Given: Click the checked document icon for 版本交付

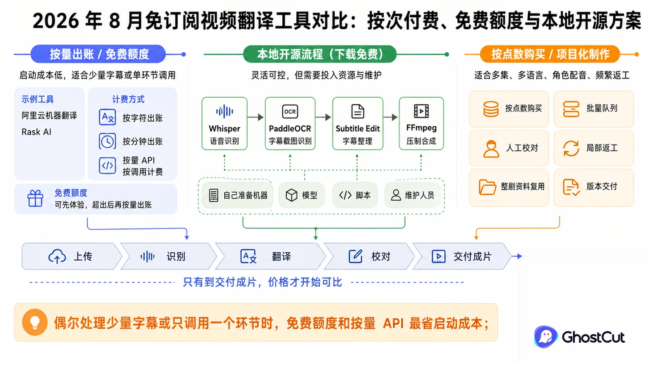Looking at the screenshot, I should (571, 187).
